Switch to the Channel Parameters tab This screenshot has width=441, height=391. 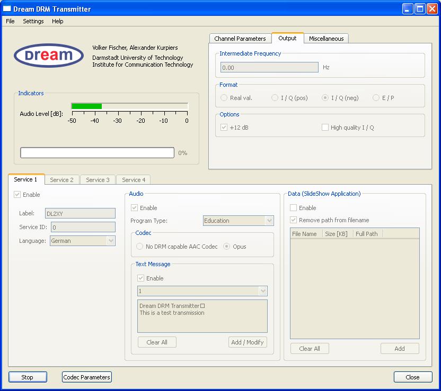pyautogui.click(x=240, y=39)
